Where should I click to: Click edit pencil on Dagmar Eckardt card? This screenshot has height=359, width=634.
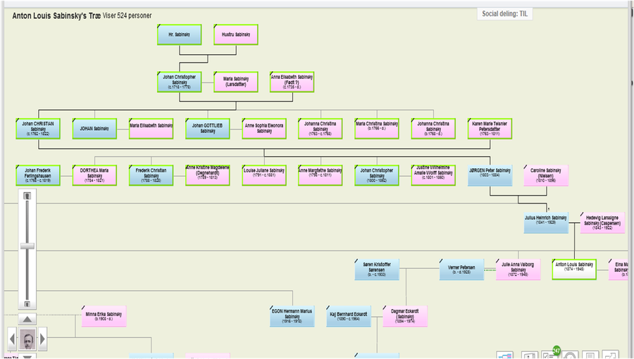click(x=385, y=308)
